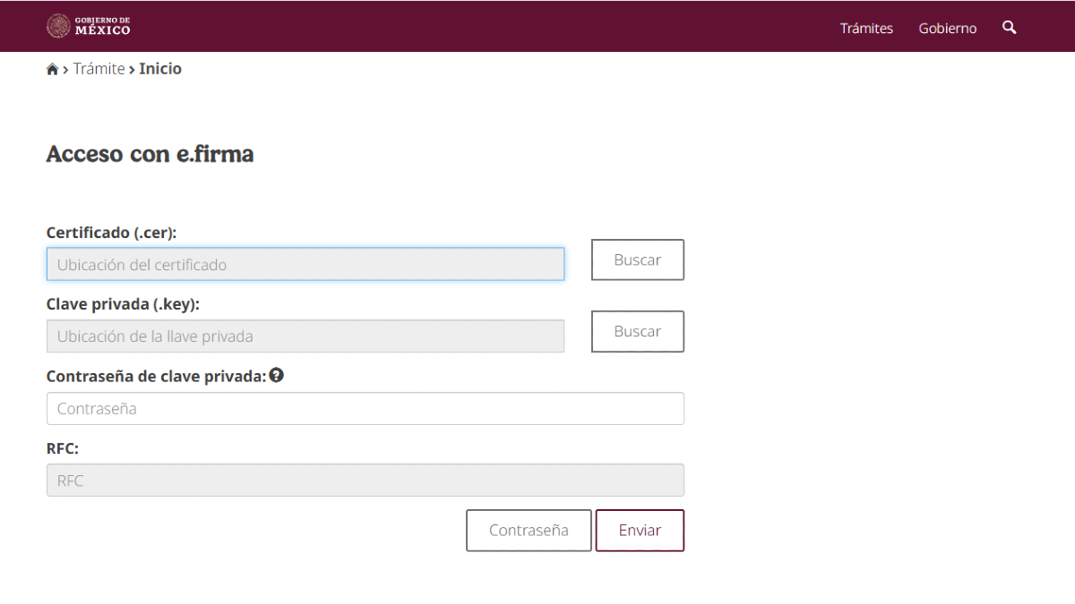Click the Gobierno de México logo
The height and width of the screenshot is (604, 1075).
click(x=89, y=26)
